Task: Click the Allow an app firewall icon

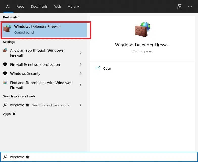Action: point(5,50)
